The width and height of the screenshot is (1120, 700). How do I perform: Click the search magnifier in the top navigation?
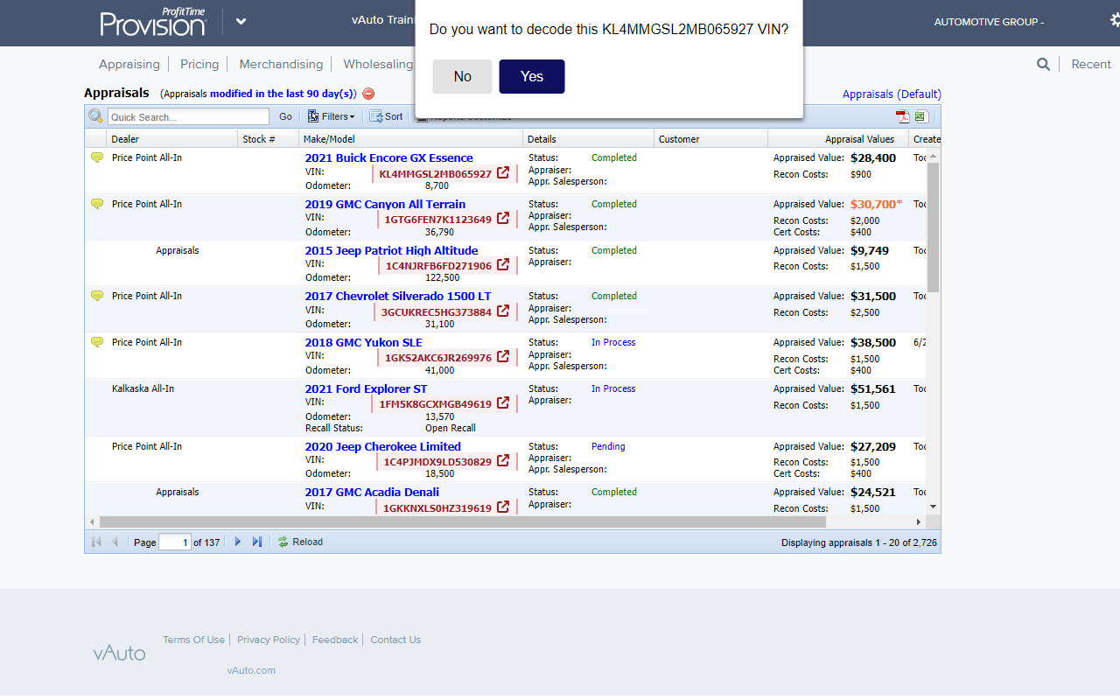click(x=1043, y=64)
